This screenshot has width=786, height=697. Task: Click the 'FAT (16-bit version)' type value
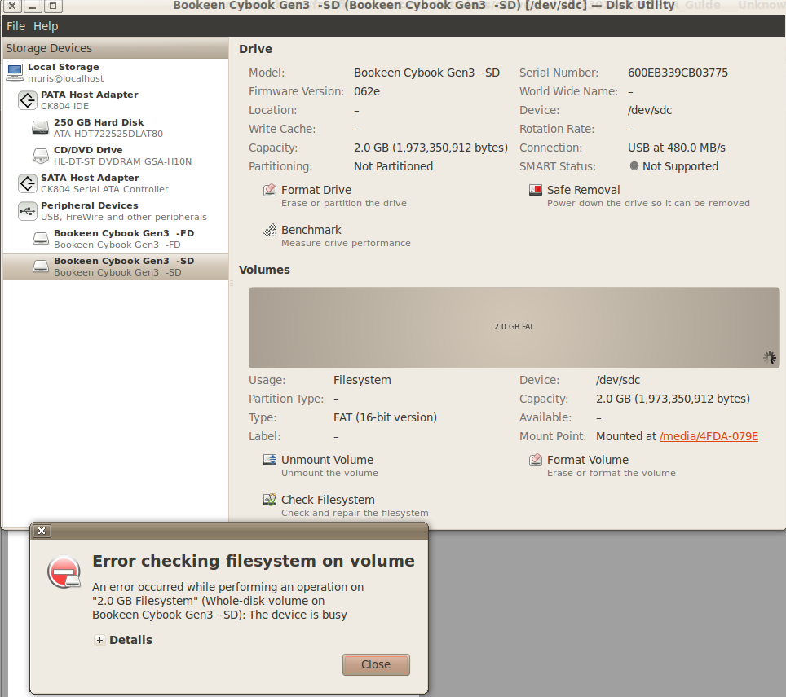tap(385, 417)
